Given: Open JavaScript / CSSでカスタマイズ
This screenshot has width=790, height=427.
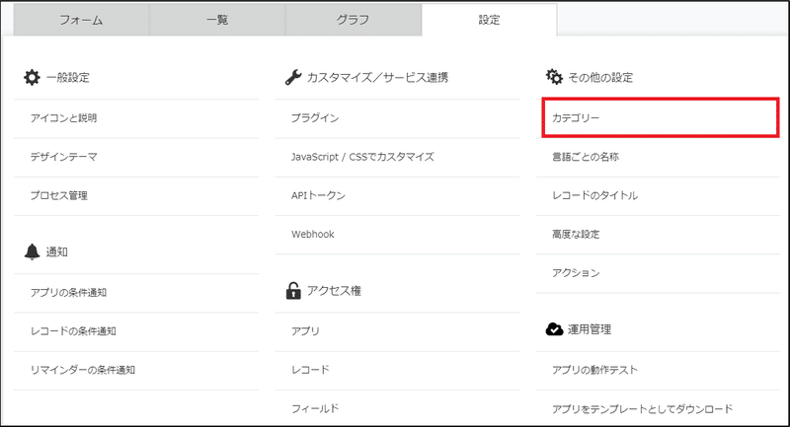Looking at the screenshot, I should (398, 157).
